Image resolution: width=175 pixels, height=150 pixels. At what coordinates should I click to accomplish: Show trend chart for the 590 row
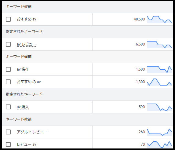coord(159,107)
